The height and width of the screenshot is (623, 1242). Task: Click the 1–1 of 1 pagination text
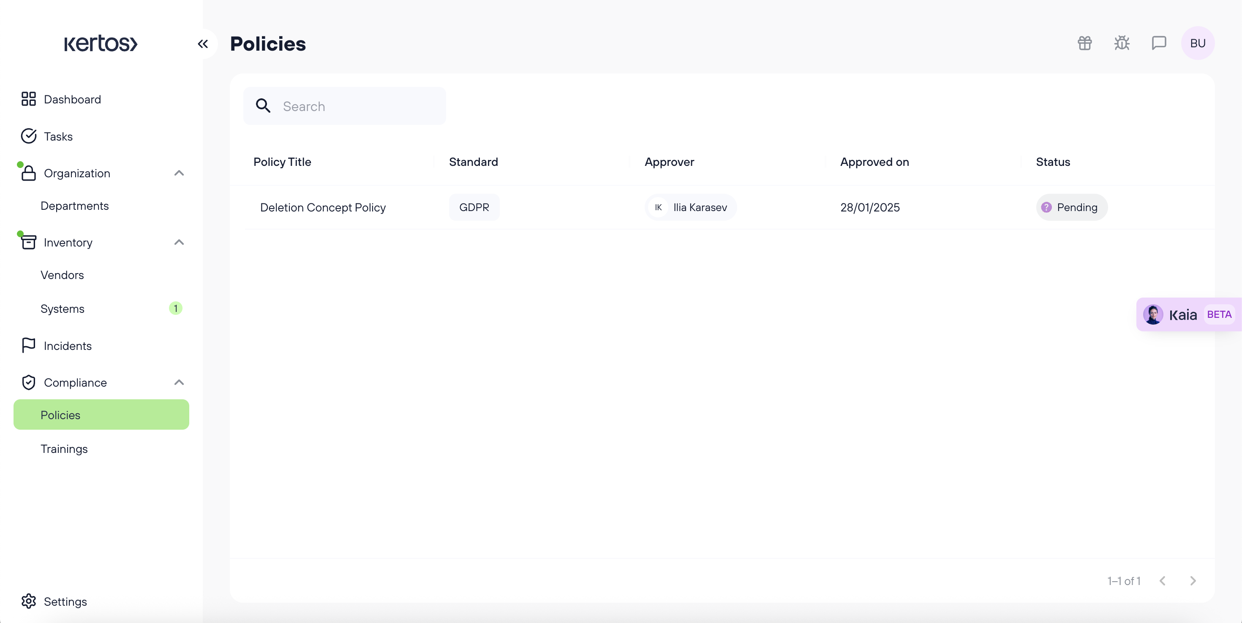tap(1124, 581)
